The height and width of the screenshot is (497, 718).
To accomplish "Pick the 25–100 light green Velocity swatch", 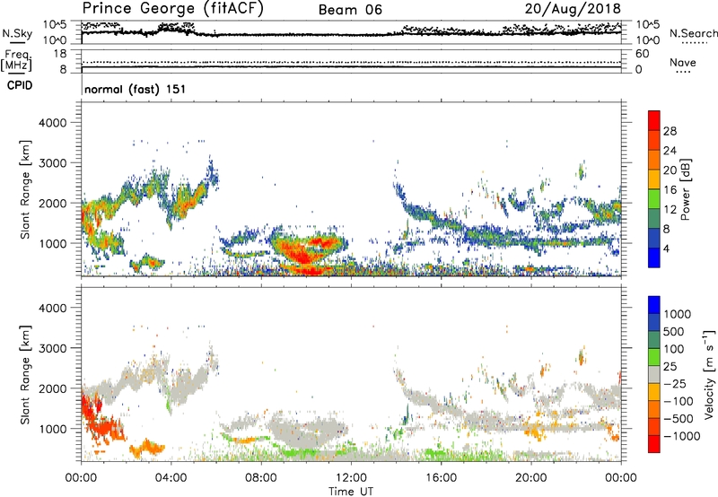I will coord(654,357).
